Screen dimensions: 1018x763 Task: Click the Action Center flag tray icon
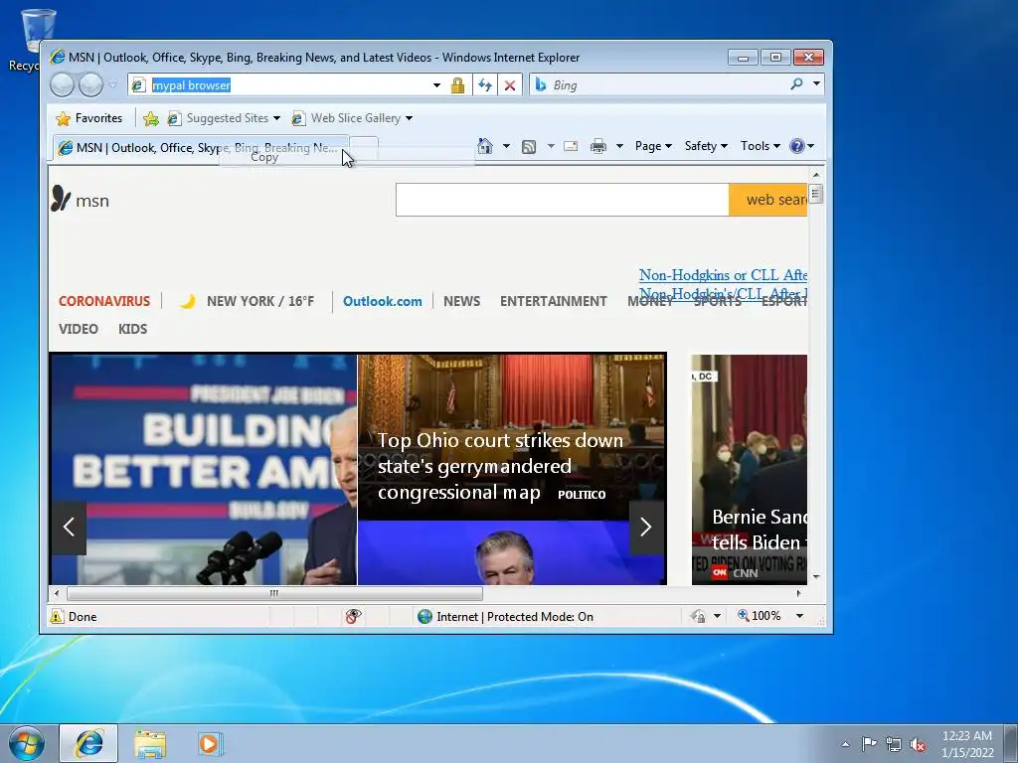(869, 743)
